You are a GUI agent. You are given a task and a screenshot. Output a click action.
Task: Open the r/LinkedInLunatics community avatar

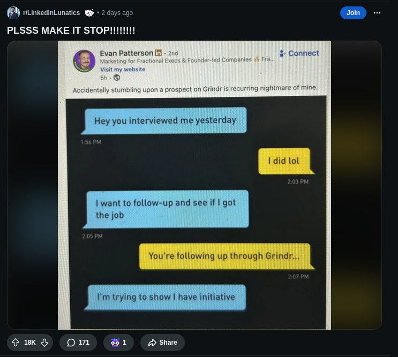13,13
